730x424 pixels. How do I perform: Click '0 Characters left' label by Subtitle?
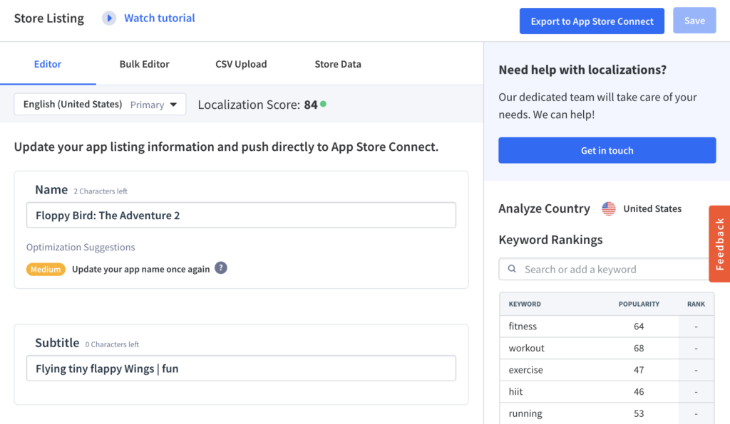[112, 344]
